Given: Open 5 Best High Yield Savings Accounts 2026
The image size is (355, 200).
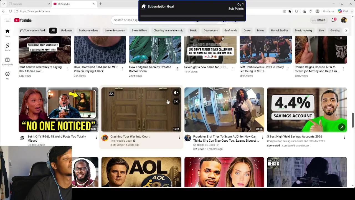Looking at the screenshot, I should [295, 136].
